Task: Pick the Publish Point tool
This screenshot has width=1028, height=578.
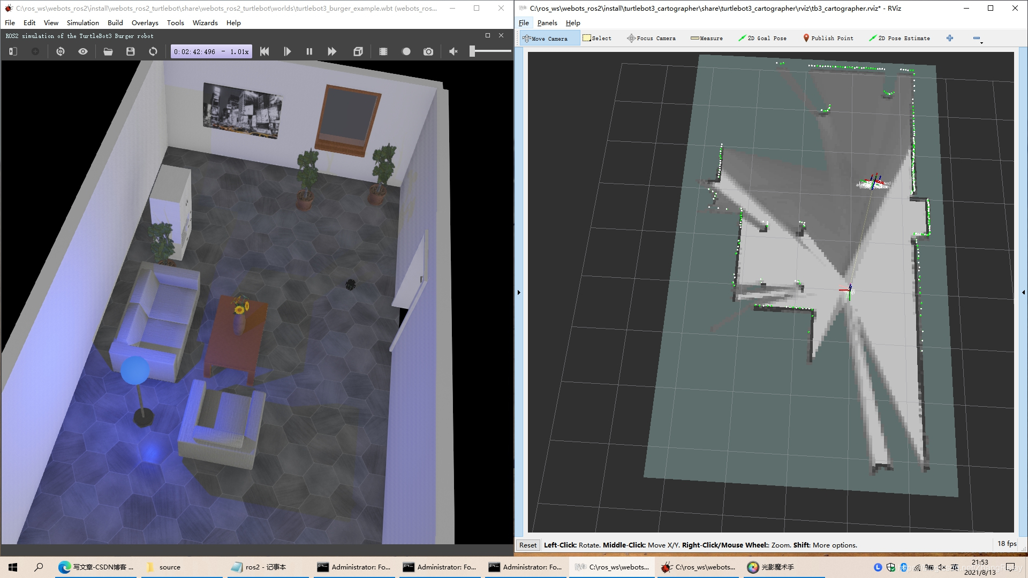Action: point(828,38)
